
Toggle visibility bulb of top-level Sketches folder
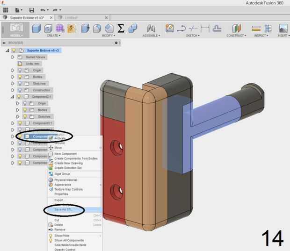(20, 84)
